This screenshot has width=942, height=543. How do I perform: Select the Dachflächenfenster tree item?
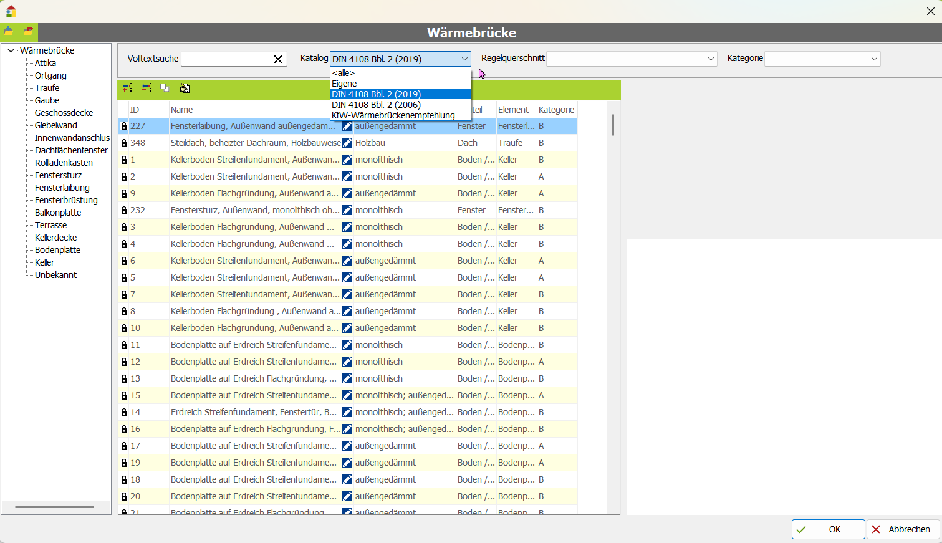point(71,150)
